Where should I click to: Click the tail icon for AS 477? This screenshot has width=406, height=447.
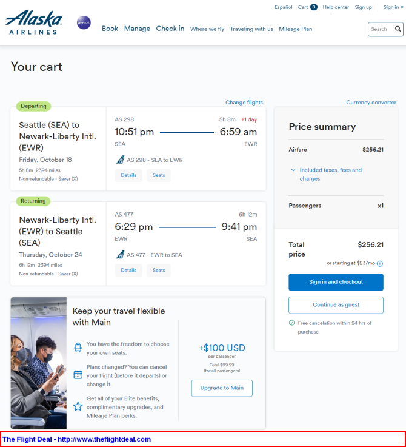tap(120, 255)
